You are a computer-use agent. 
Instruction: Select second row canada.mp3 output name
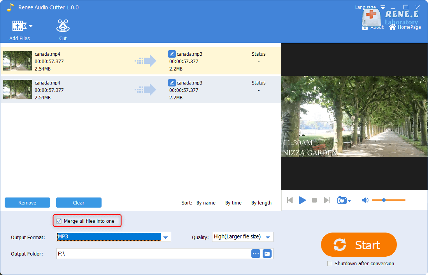pos(189,83)
